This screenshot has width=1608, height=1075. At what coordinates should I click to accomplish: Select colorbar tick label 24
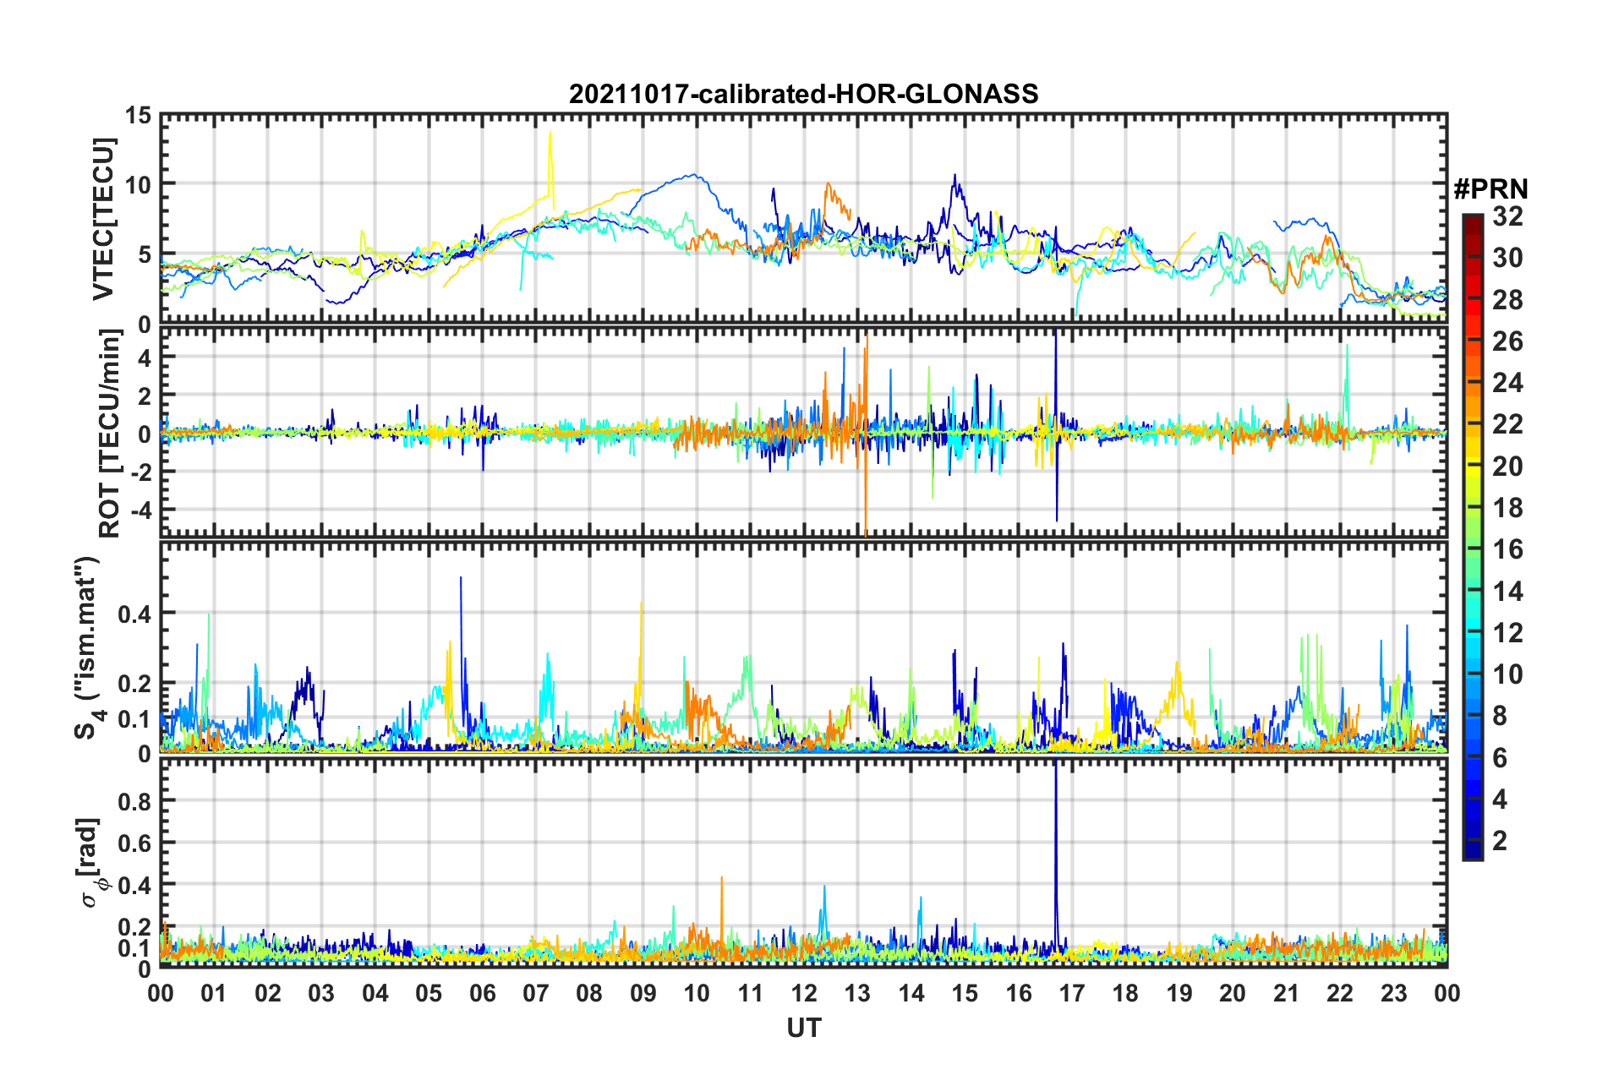[1507, 383]
